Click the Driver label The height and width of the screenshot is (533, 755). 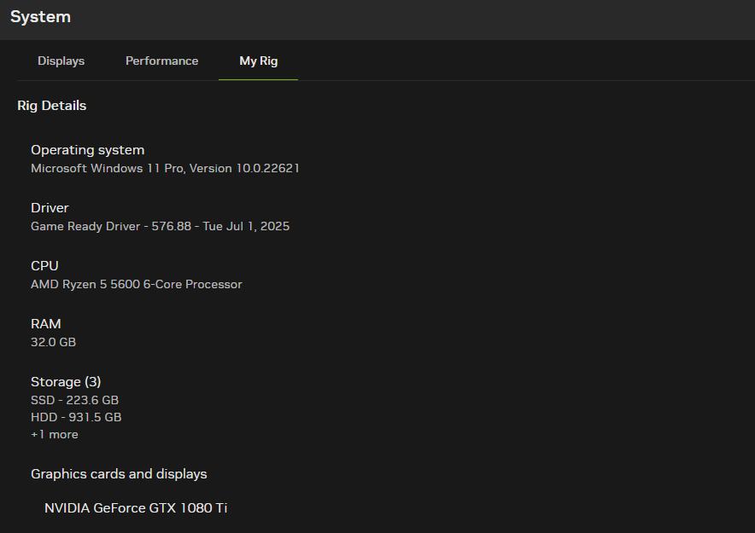tap(50, 208)
